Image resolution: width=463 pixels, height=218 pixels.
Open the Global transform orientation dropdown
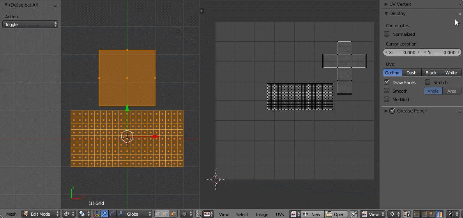pyautogui.click(x=138, y=214)
